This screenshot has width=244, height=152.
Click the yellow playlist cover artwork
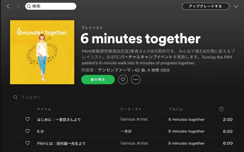pyautogui.click(x=42, y=52)
